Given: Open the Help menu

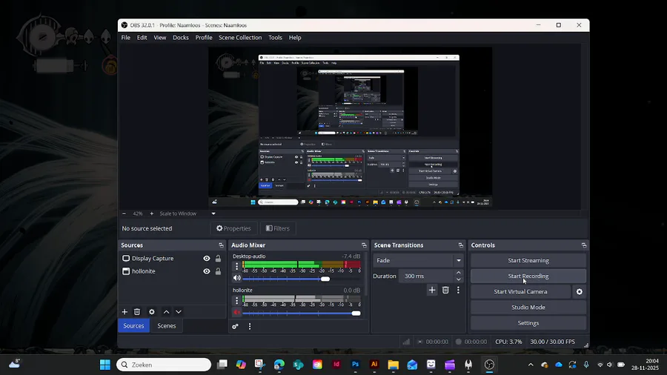Looking at the screenshot, I should point(295,37).
